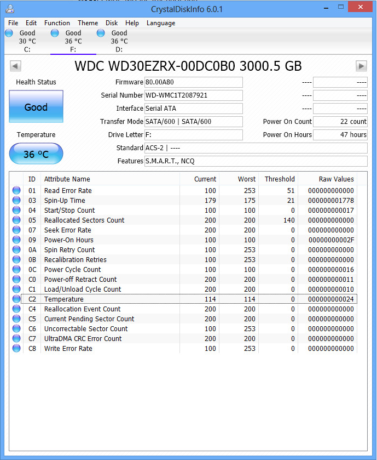Click the status orb beside Temperature attribute

point(16,299)
